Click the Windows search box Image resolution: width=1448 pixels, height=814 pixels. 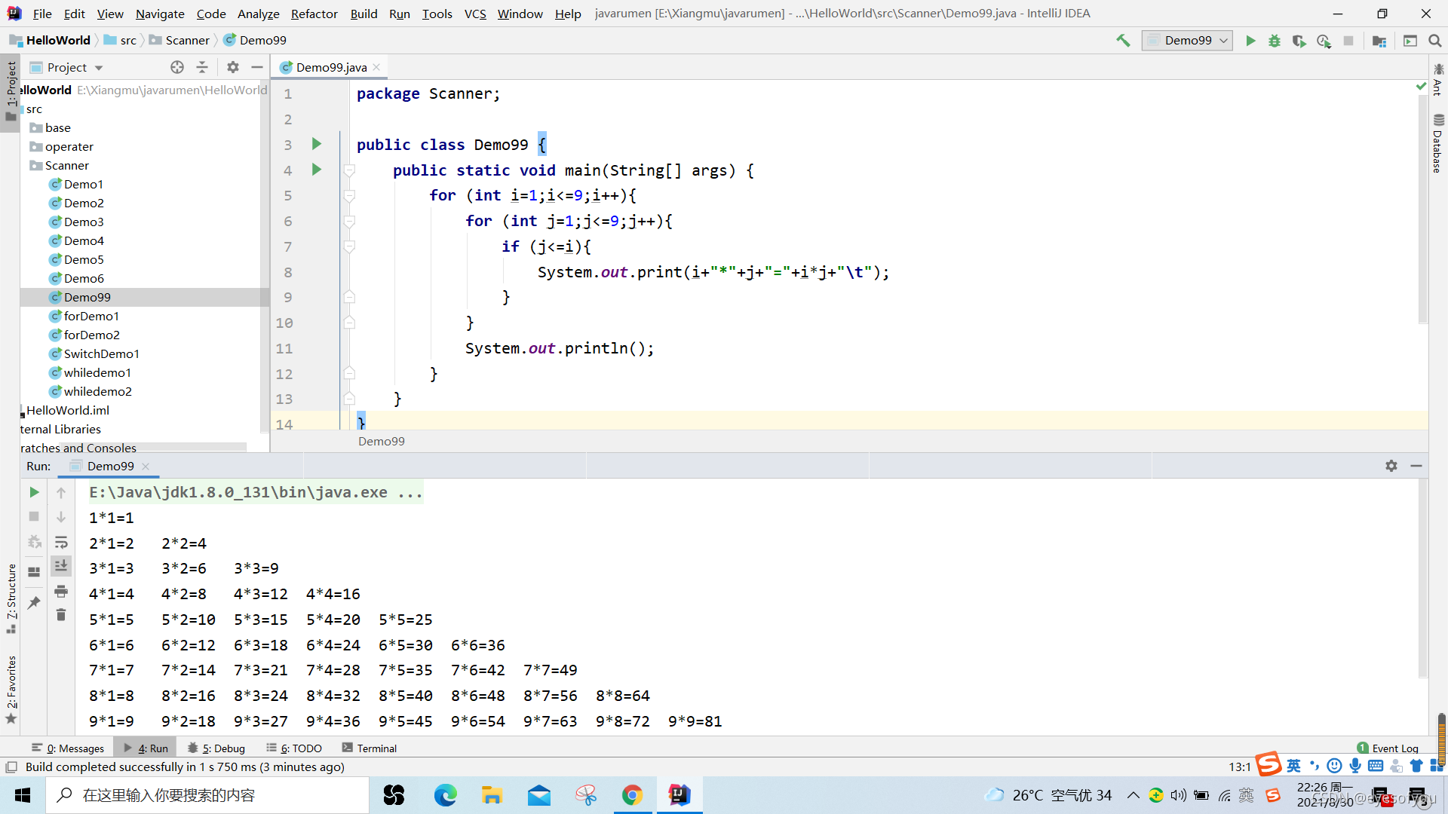pos(207,795)
